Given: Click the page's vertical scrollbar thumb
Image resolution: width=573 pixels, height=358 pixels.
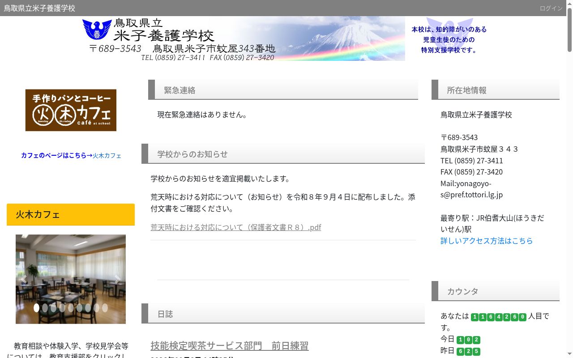Looking at the screenshot, I should click(x=569, y=29).
